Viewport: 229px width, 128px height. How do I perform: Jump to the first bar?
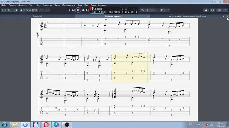point(69,10)
